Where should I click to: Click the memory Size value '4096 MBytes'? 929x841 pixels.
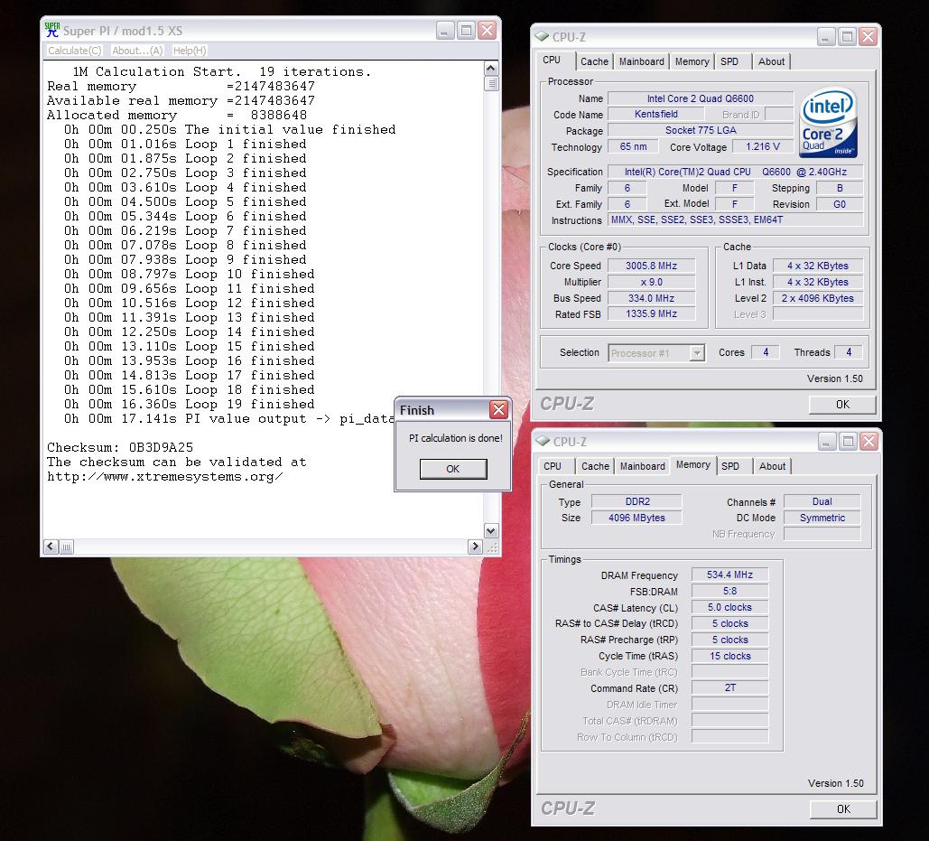(636, 518)
